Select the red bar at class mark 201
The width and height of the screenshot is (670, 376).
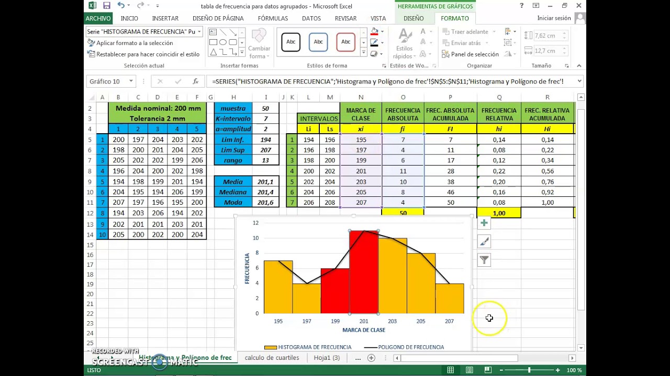tap(364, 272)
